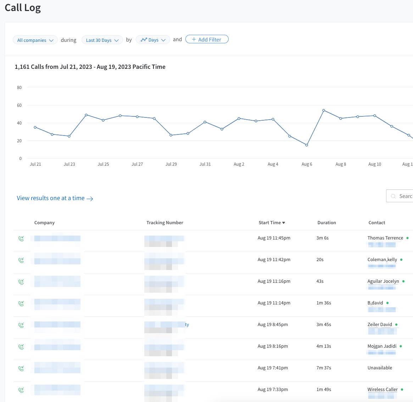Click the Add Filter button
The width and height of the screenshot is (413, 402).
[207, 39]
